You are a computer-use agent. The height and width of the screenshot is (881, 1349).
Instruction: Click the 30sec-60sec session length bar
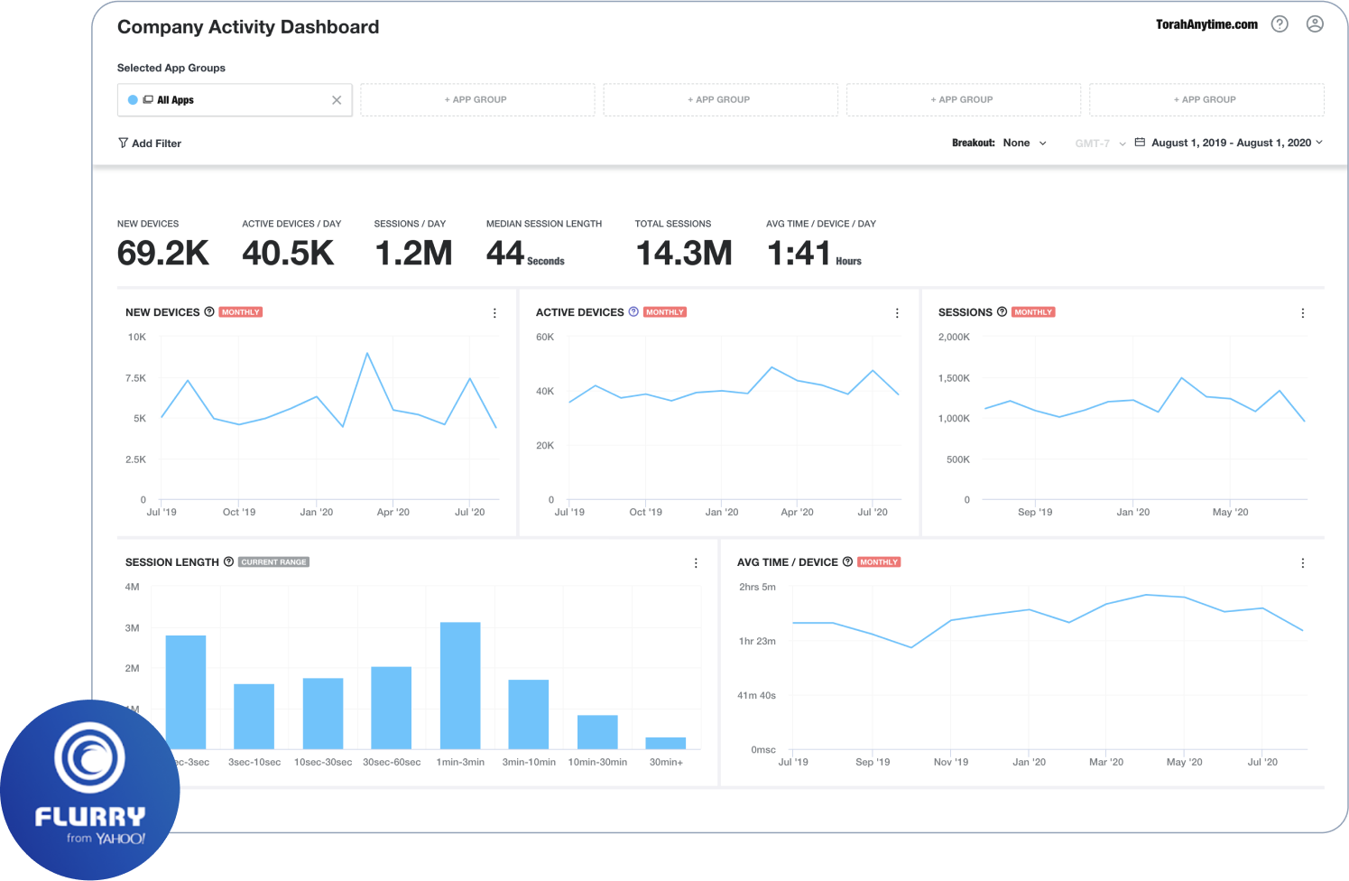(392, 708)
